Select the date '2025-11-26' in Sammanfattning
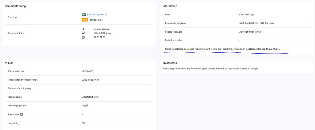This screenshot has width=315, height=130. coord(99,37)
